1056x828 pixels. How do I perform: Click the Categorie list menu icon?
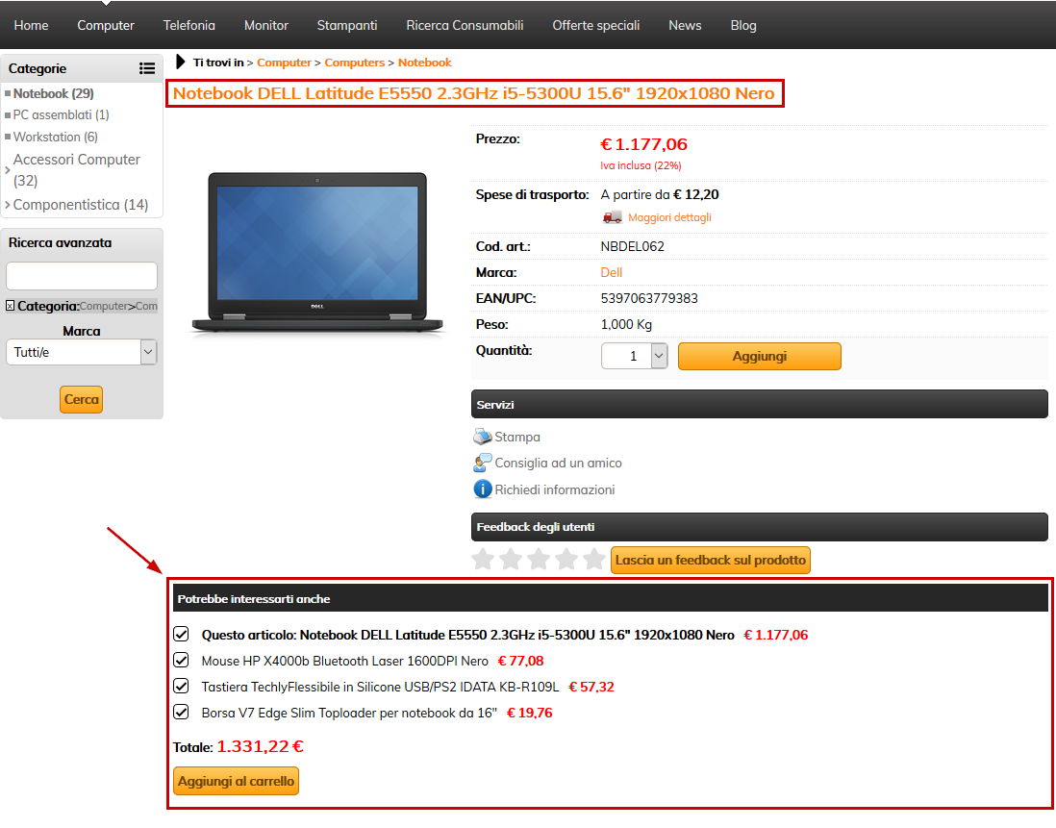point(146,68)
